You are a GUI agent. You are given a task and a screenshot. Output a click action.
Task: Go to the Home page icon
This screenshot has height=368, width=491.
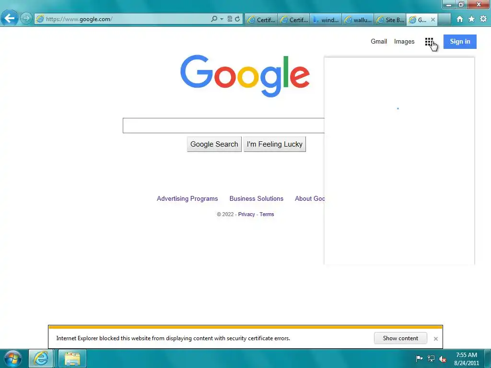[x=460, y=19]
